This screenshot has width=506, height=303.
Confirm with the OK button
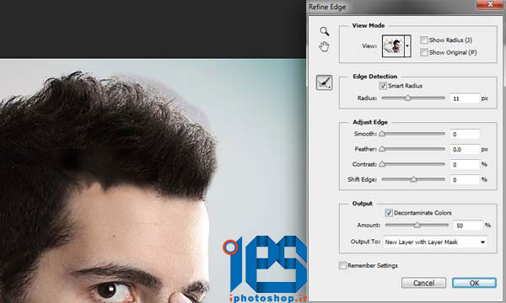(474, 283)
